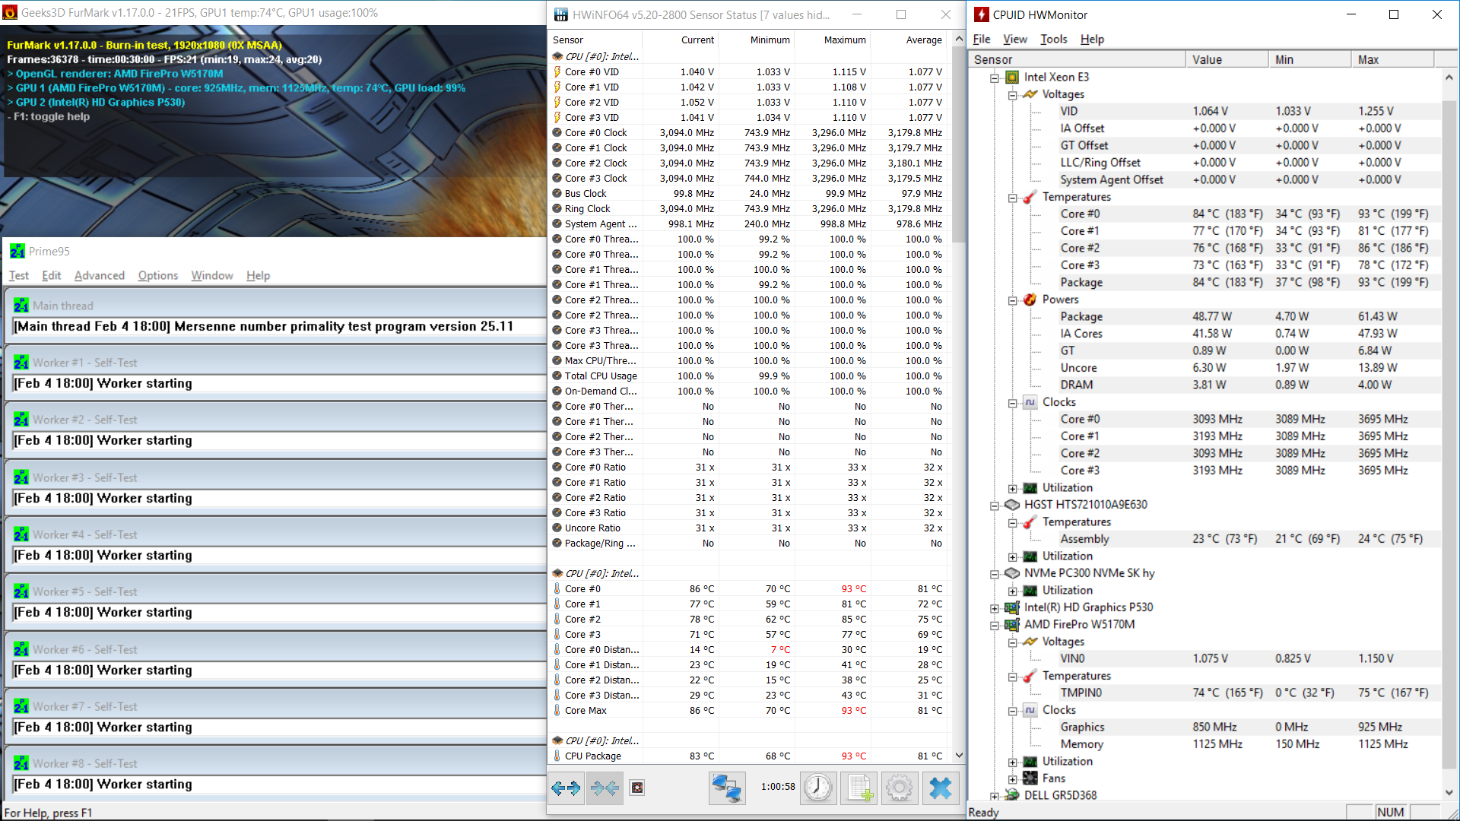This screenshot has width=1460, height=821.
Task: Expand Utilization under Intel Xeon E3
Action: (1012, 488)
